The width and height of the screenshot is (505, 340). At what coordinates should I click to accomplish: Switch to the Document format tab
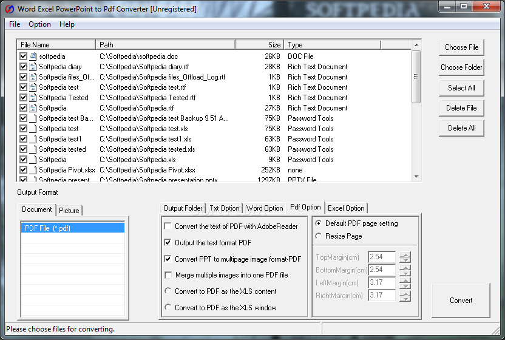tap(36, 209)
